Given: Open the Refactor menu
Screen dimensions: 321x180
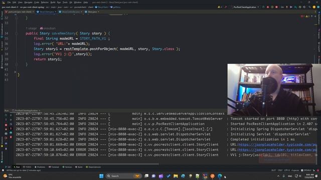Looking at the screenshot, I should point(45,2).
